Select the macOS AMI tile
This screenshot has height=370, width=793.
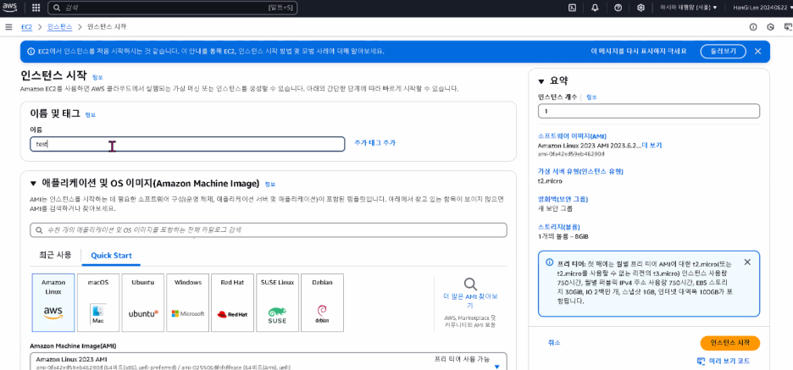coord(98,303)
